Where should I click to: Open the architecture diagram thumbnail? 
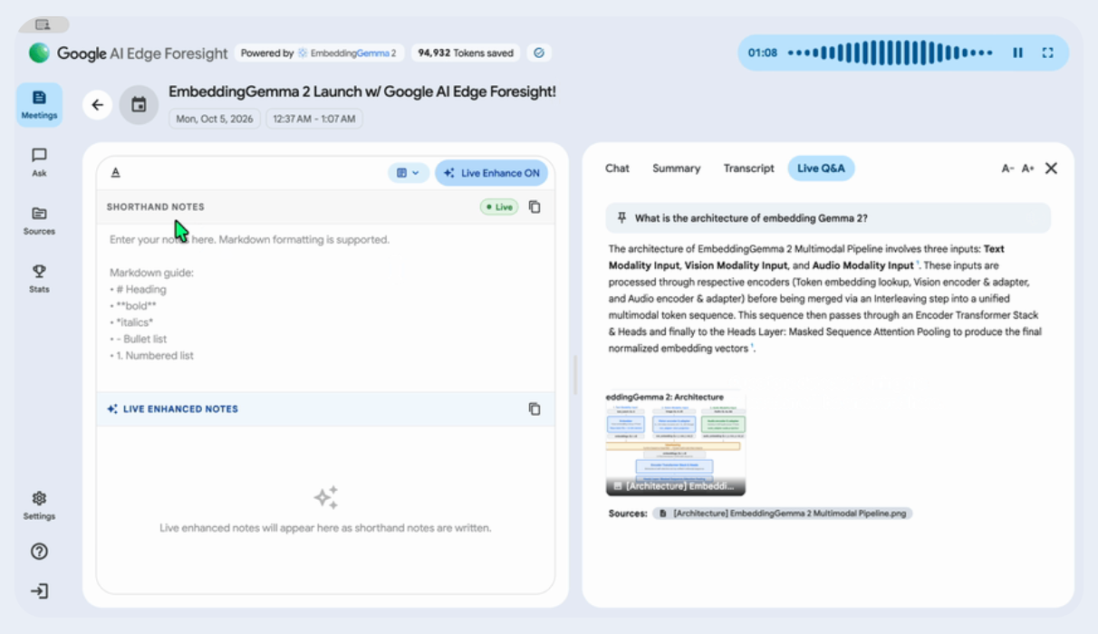676,443
